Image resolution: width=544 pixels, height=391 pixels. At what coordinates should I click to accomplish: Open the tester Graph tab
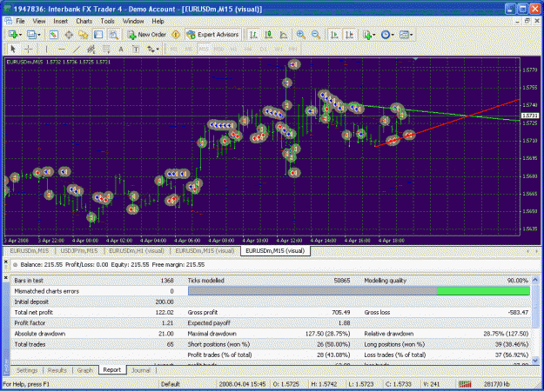pos(84,370)
